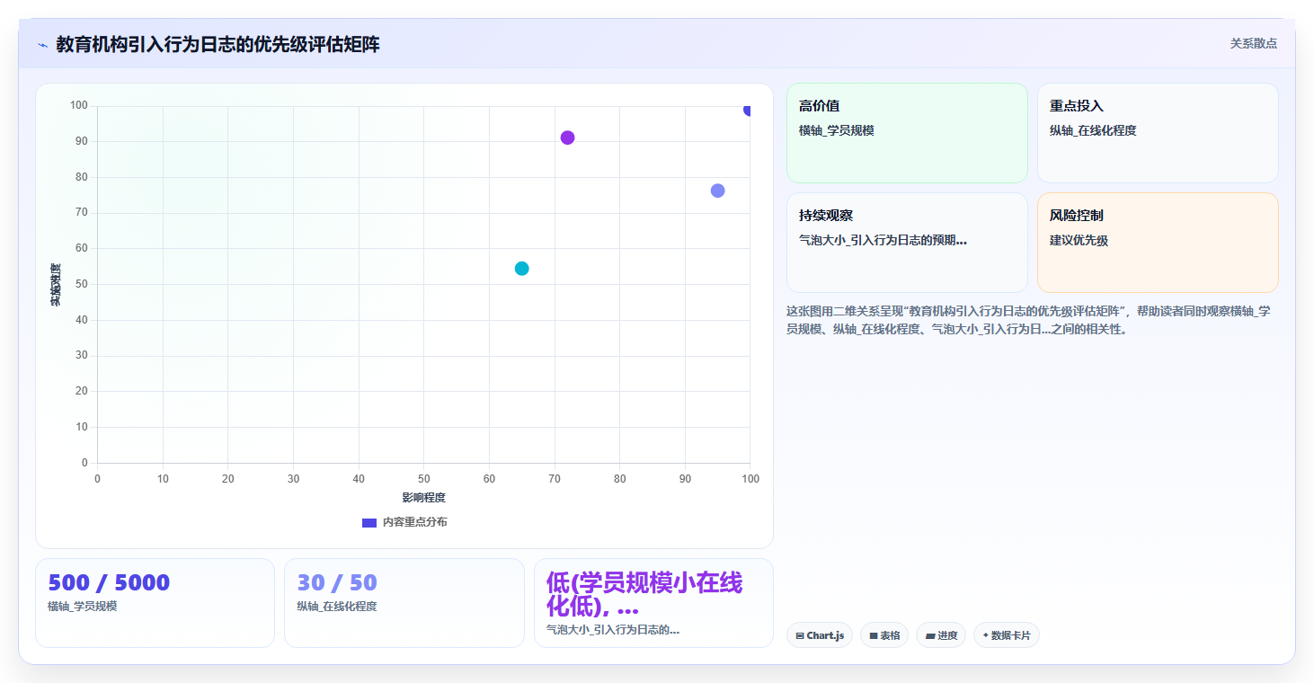The height and width of the screenshot is (683, 1314).
Task: Click the Chart.js tag chip
Action: click(x=820, y=635)
